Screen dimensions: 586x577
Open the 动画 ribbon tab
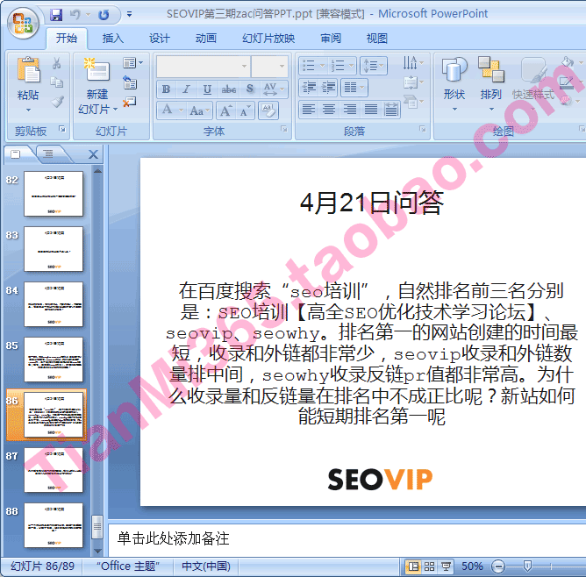coord(206,38)
